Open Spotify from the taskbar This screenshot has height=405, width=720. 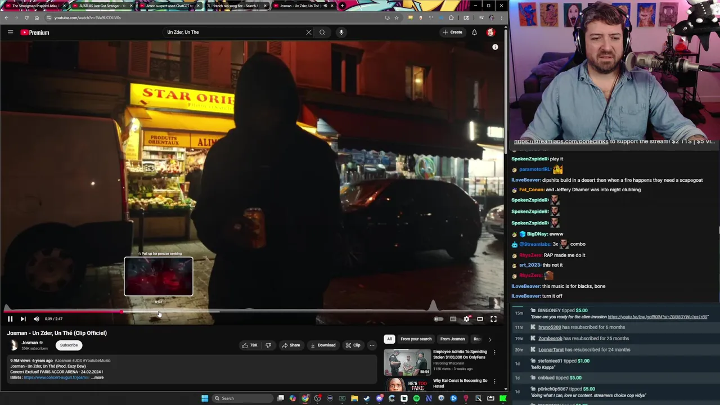[416, 398]
